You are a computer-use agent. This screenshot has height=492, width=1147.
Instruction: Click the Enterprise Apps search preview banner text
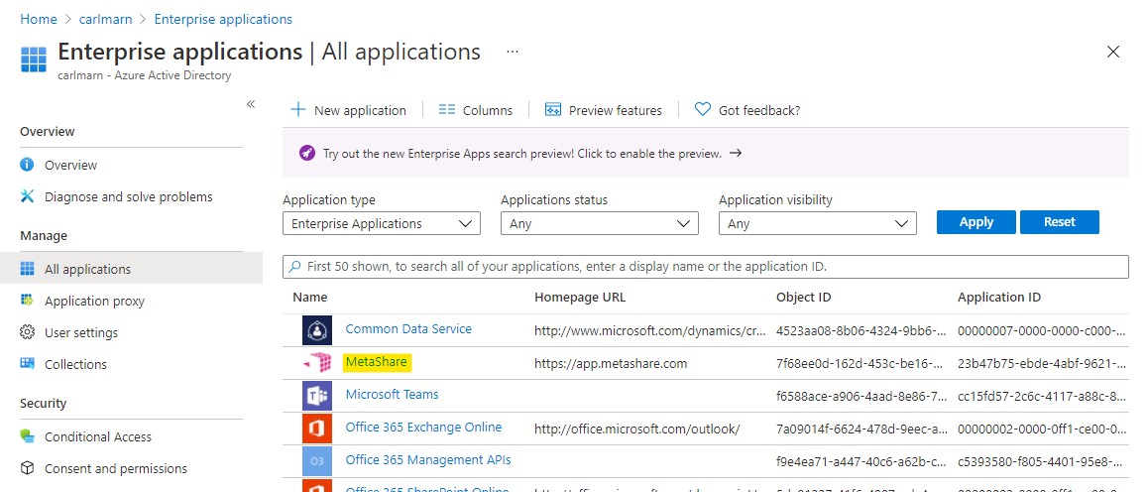[x=522, y=154]
